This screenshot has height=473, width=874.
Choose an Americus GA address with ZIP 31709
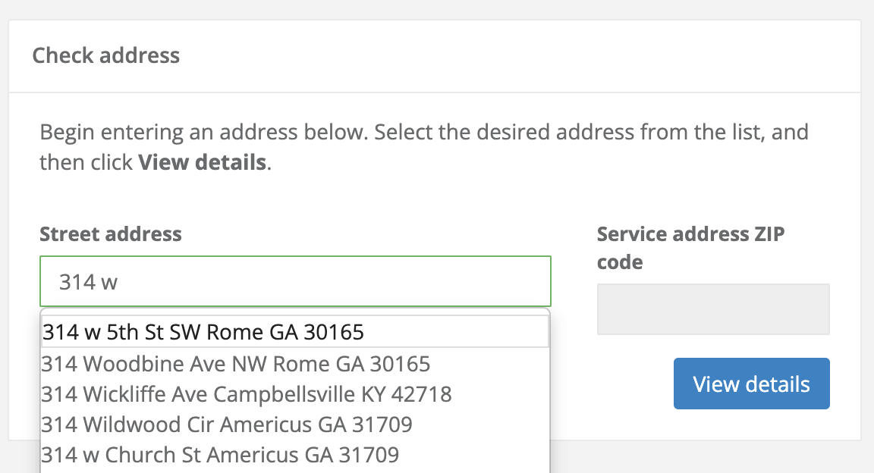tap(226, 424)
